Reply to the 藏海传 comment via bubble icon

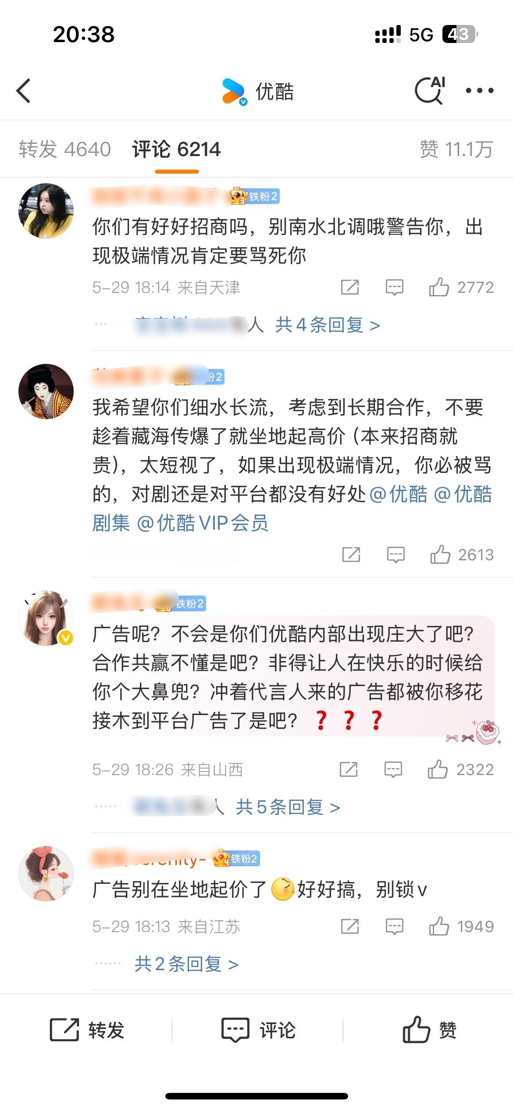[395, 555]
